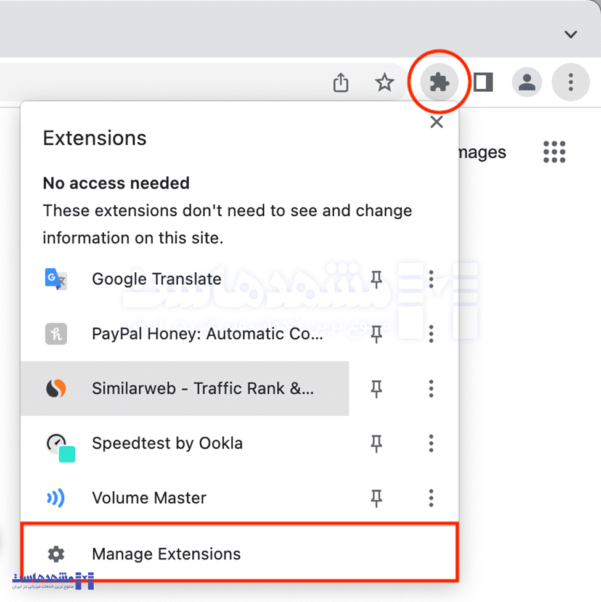Pin Speedtest by Ookla to toolbar

click(x=376, y=444)
